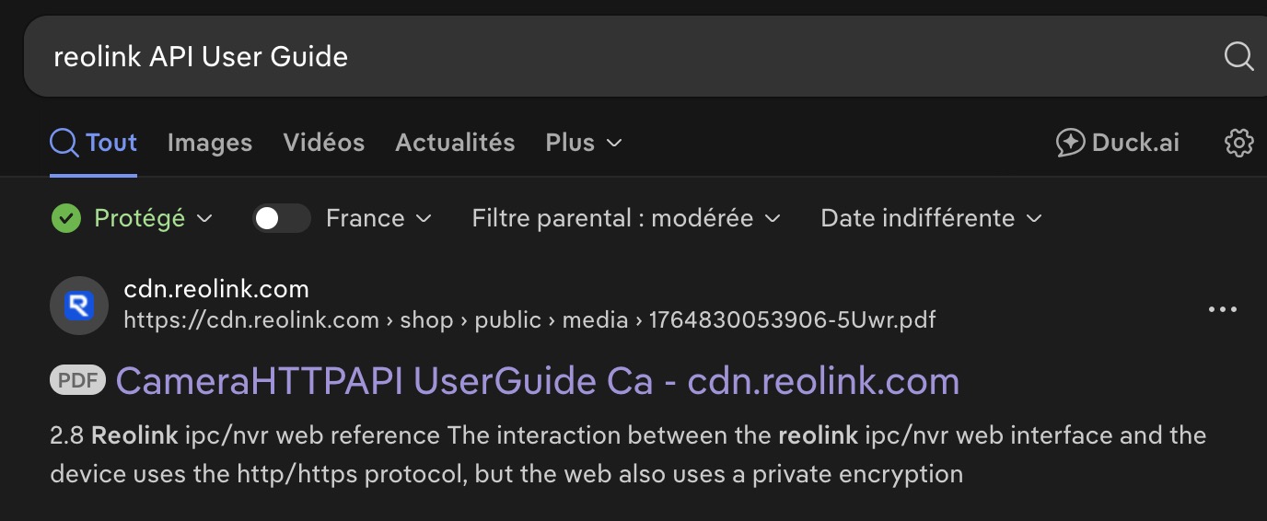The width and height of the screenshot is (1267, 521).
Task: Click the PDF badge on the result
Action: tap(77, 380)
